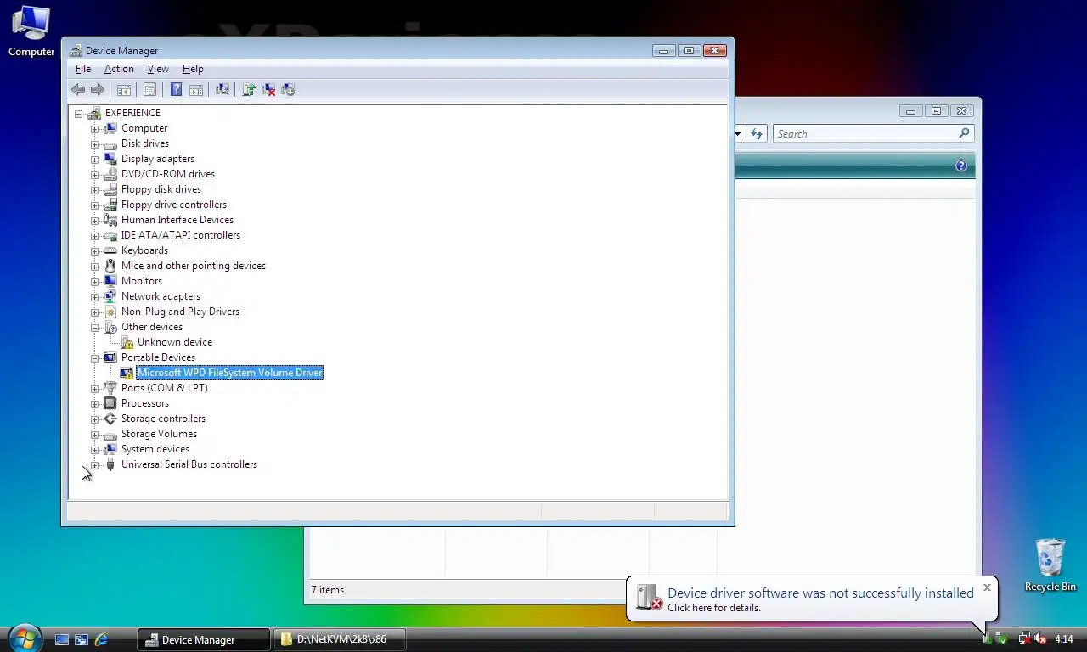The width and height of the screenshot is (1087, 652).
Task: Launch Internet Explorer from quick launch
Action: [x=101, y=639]
